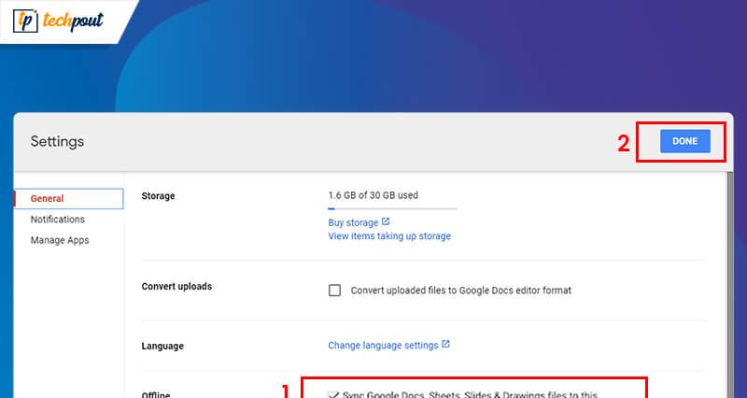Click the Storage section label
The image size is (747, 398).
(158, 196)
